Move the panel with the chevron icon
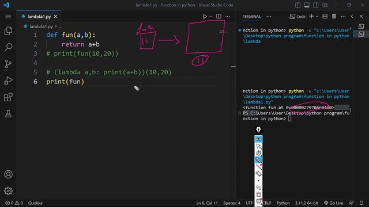Screen dimensions: 369x207 [352, 17]
